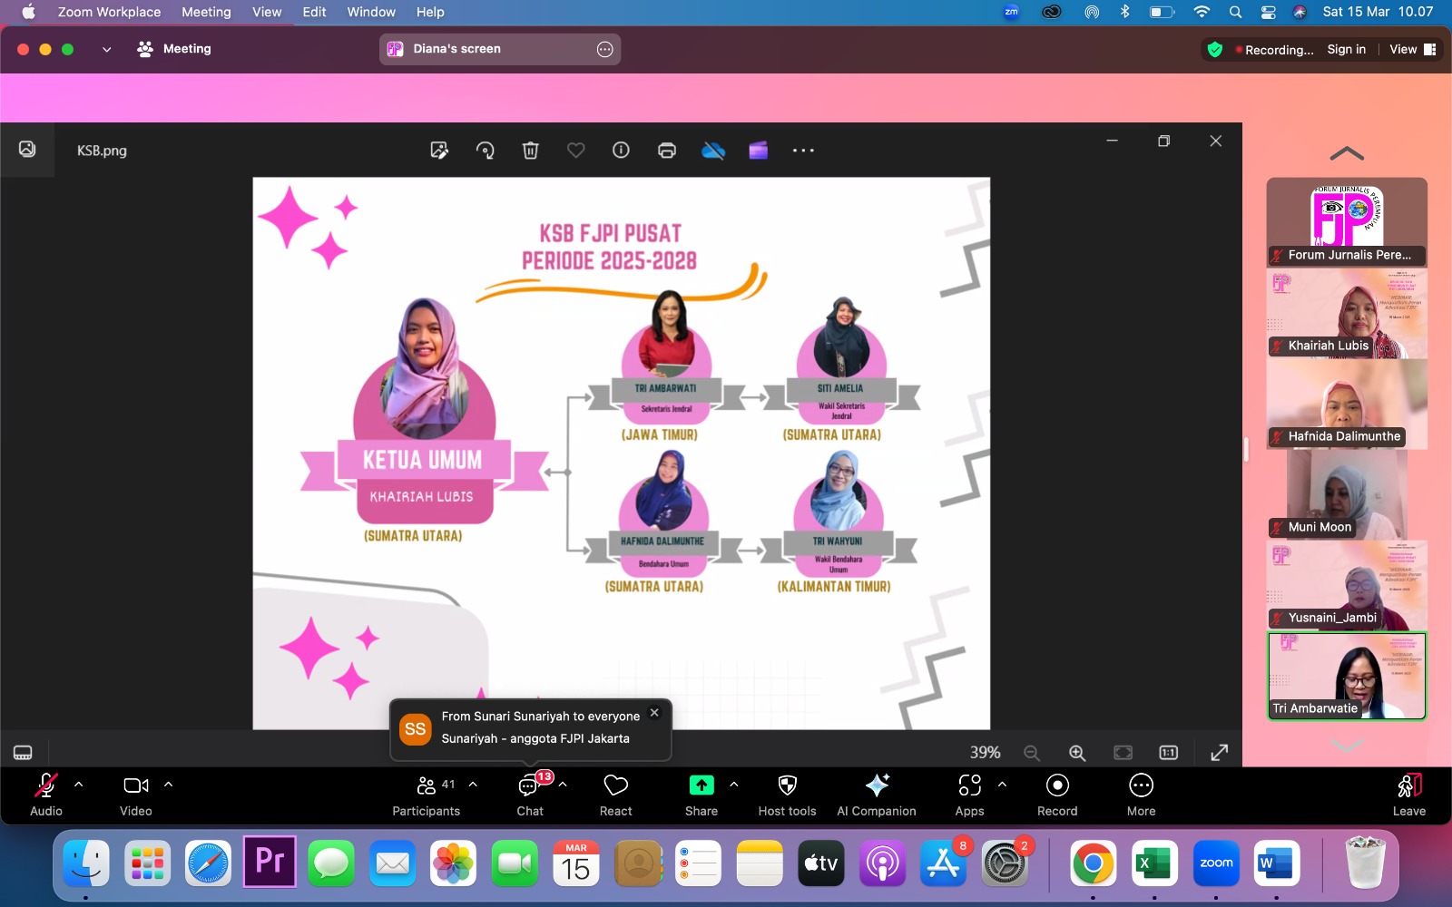Select Khairiah Lubis participant video
Viewport: 1452px width, 907px height.
tap(1347, 313)
